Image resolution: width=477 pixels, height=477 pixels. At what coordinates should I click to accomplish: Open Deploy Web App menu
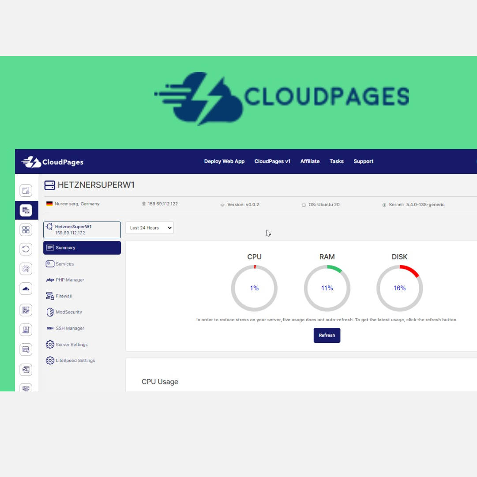(x=224, y=161)
